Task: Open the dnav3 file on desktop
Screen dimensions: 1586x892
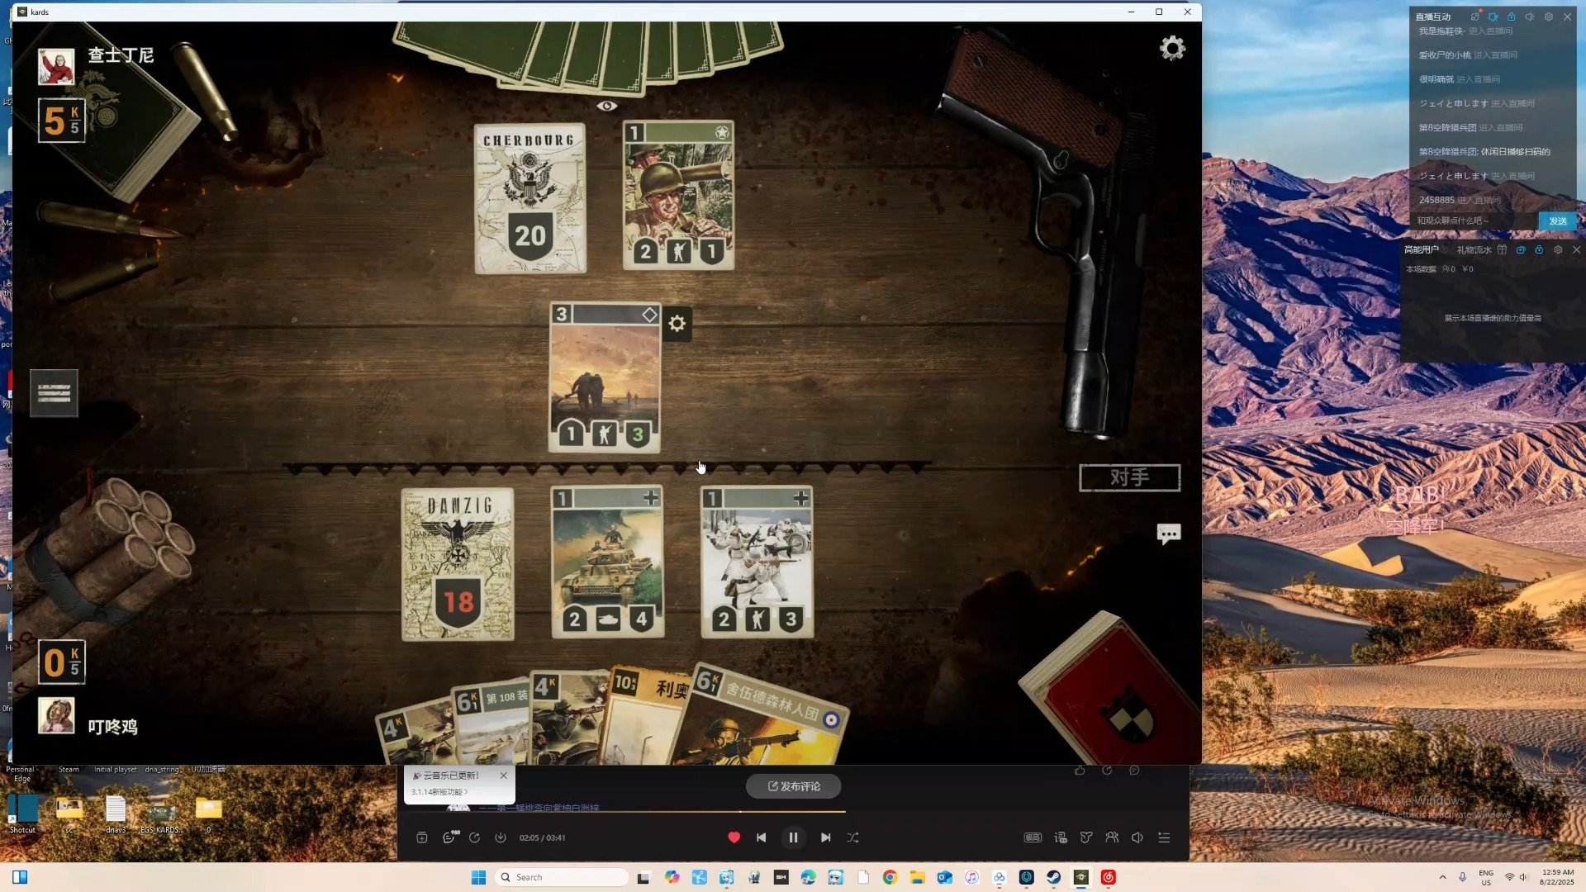Action: pyautogui.click(x=116, y=814)
